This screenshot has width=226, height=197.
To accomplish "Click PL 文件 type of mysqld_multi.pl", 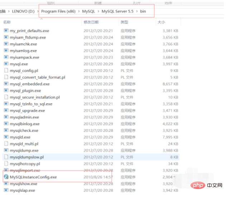I will (127, 144).
